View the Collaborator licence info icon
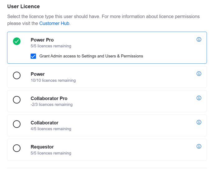Viewport: 214px width, 173px height. [199, 122]
